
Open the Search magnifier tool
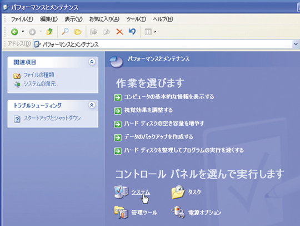pos(65,31)
